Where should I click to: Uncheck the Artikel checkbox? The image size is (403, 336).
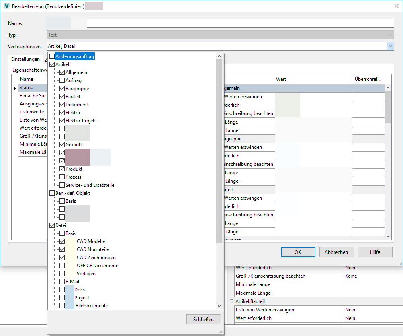point(52,64)
